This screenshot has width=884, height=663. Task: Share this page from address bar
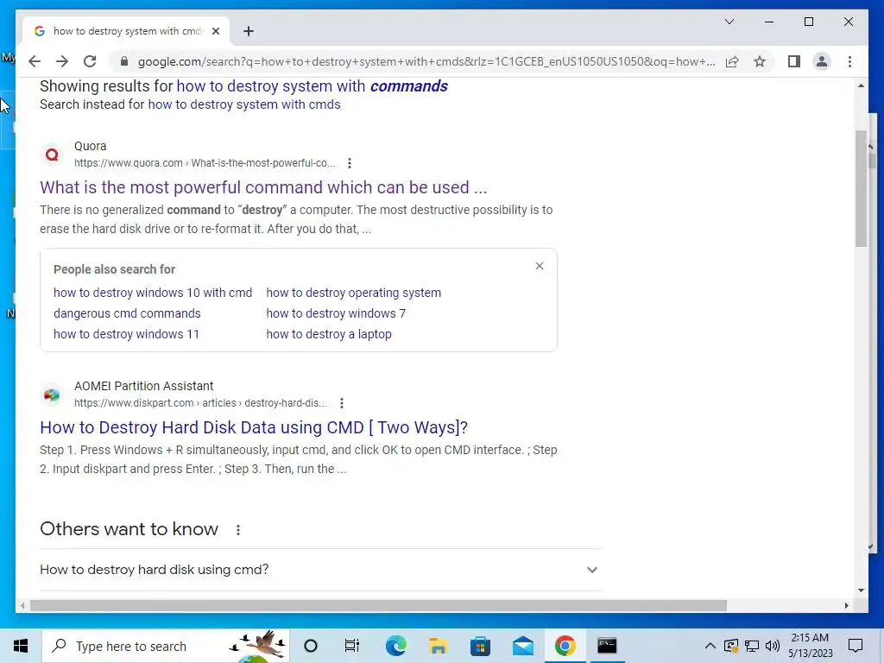point(732,61)
